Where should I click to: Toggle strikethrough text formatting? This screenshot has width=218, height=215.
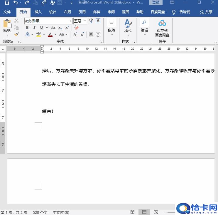[x=53, y=28]
